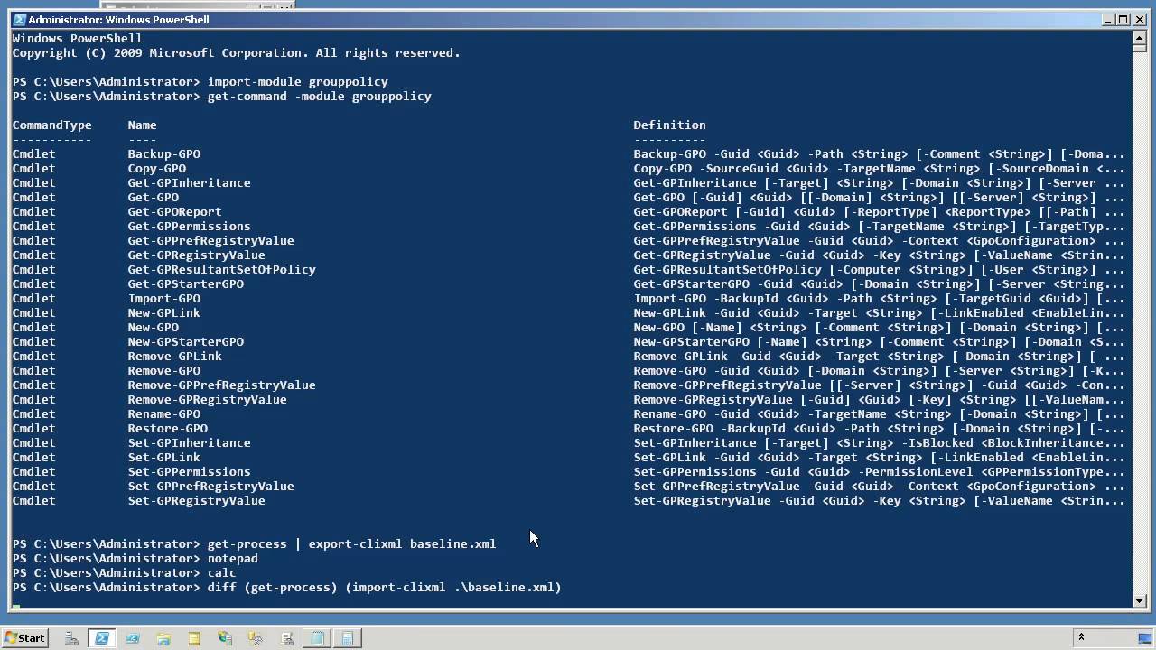The height and width of the screenshot is (650, 1156).
Task: Click New-GPO in the Name column
Action: coord(153,327)
